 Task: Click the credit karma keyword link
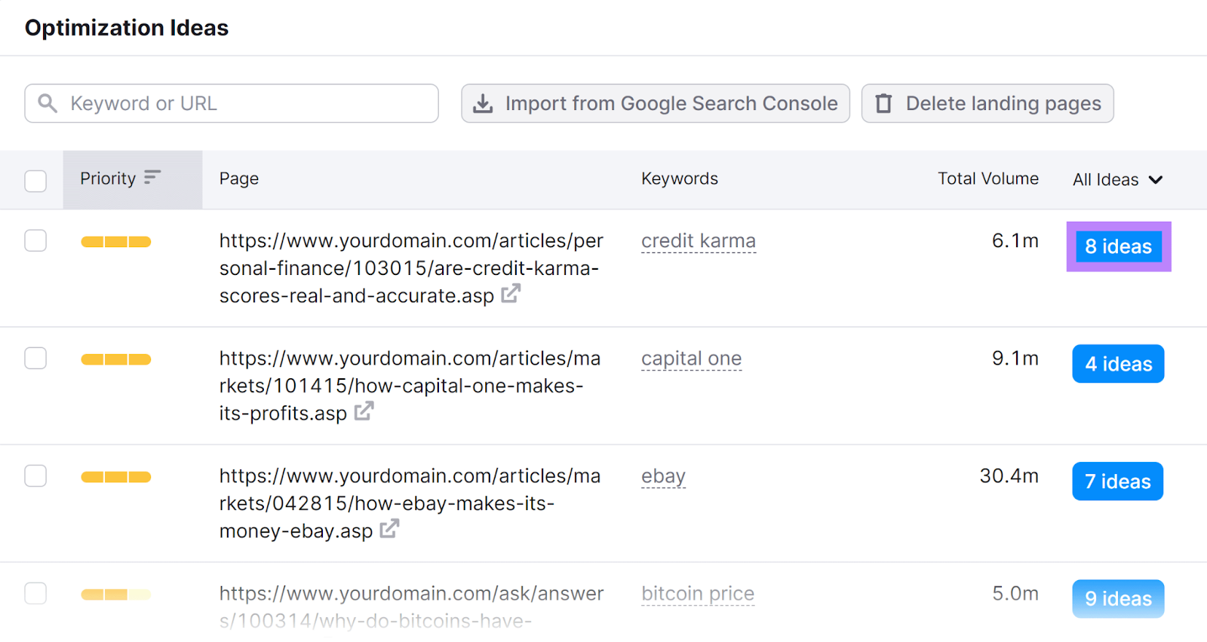pos(698,241)
